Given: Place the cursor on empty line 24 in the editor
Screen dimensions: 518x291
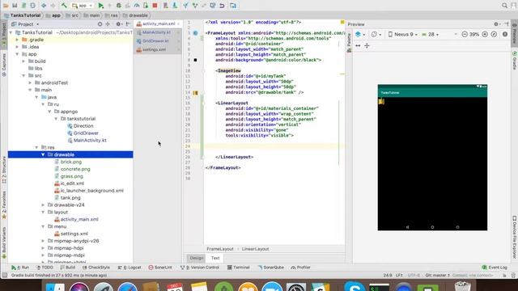Looking at the screenshot, I should [x=274, y=146].
